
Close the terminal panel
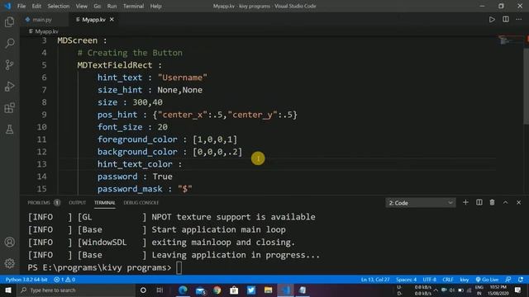518,202
